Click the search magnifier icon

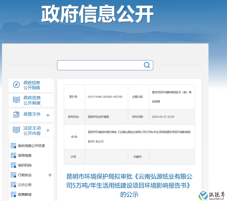[x=147, y=65]
